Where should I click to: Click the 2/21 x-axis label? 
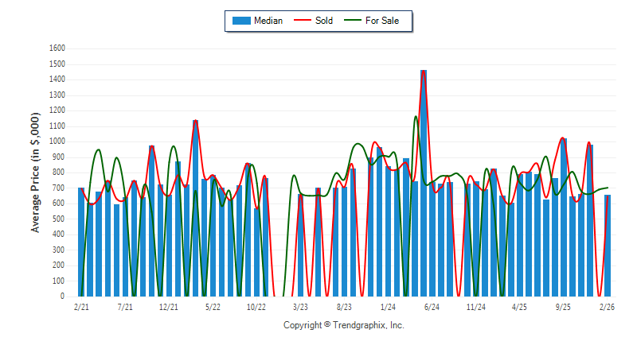(81, 306)
